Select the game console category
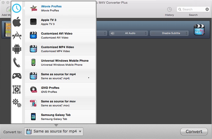 [x=17, y=76]
